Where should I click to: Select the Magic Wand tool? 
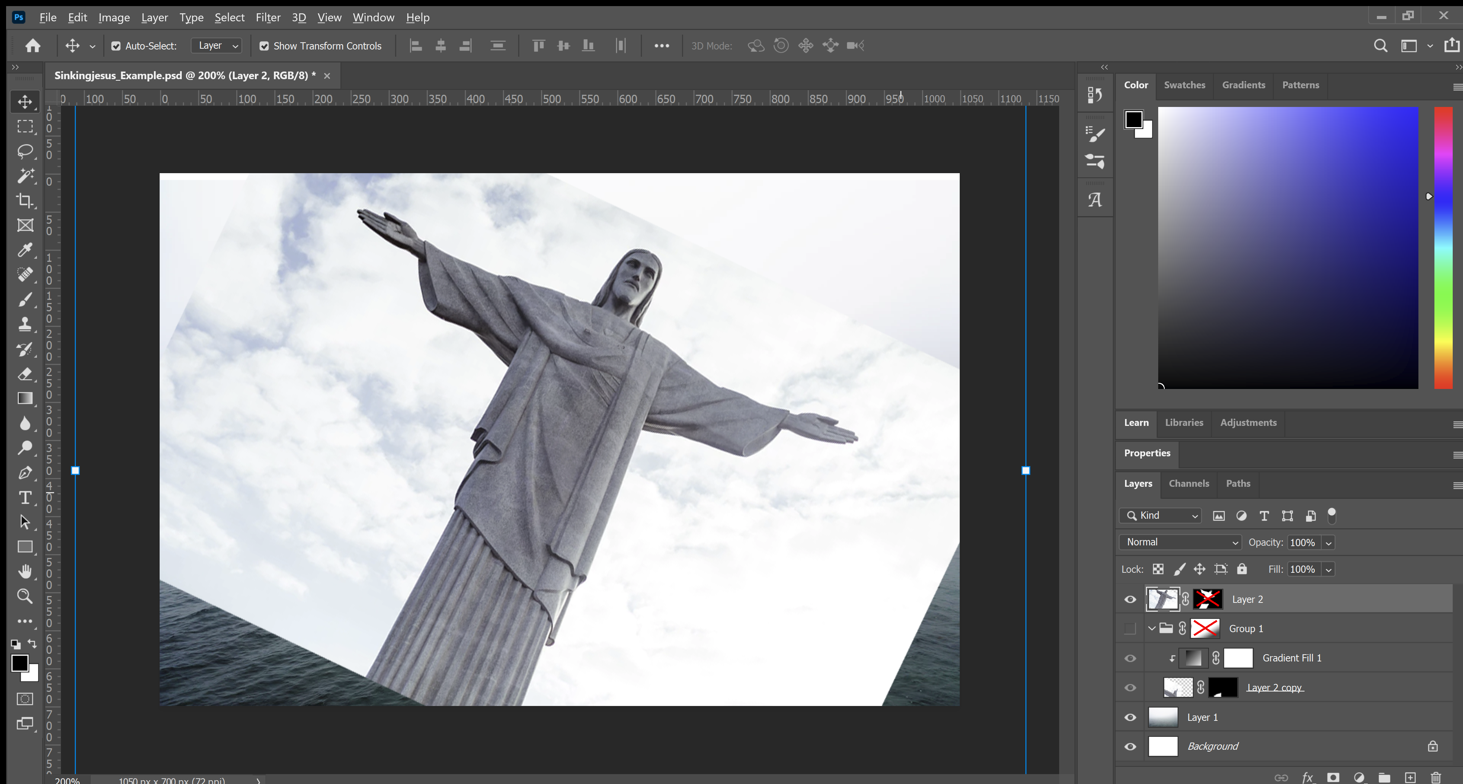point(25,176)
